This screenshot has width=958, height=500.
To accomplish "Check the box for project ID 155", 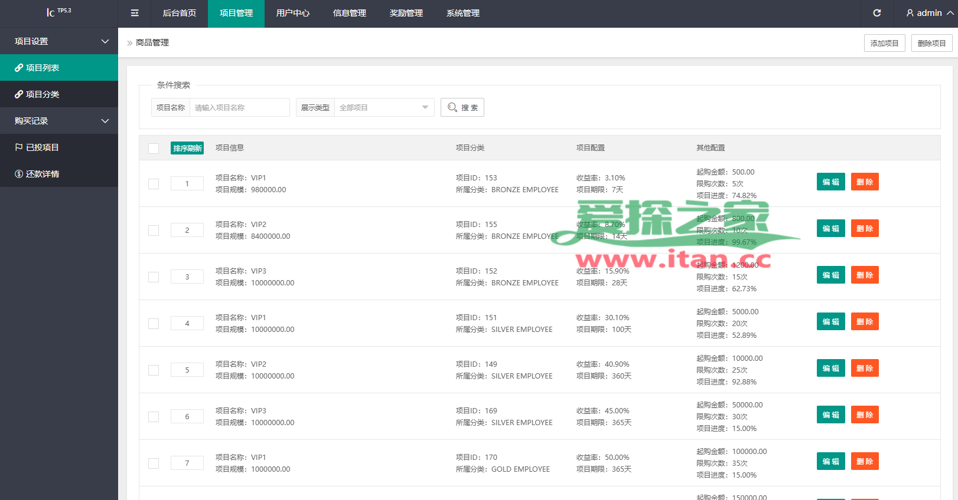I will 154,231.
